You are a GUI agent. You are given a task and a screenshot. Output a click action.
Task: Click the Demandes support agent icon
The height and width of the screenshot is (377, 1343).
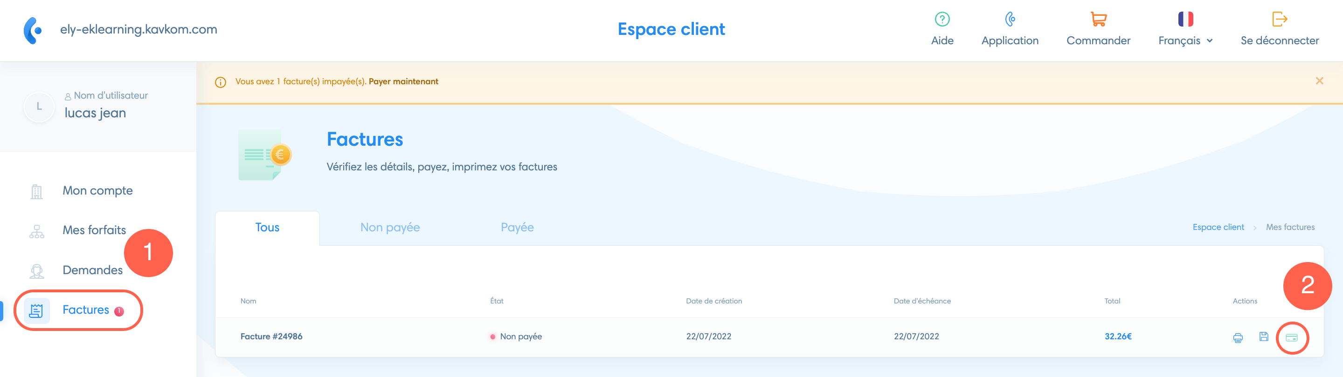click(x=36, y=271)
